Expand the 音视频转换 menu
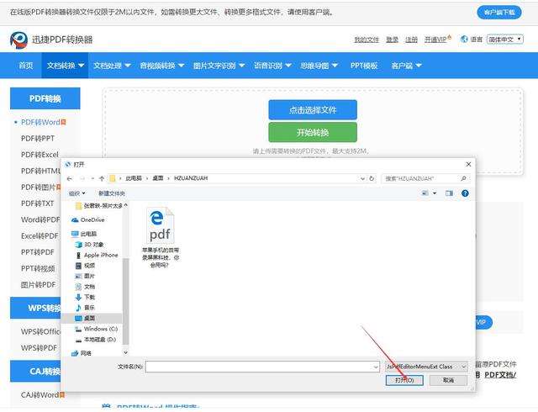 [x=162, y=66]
